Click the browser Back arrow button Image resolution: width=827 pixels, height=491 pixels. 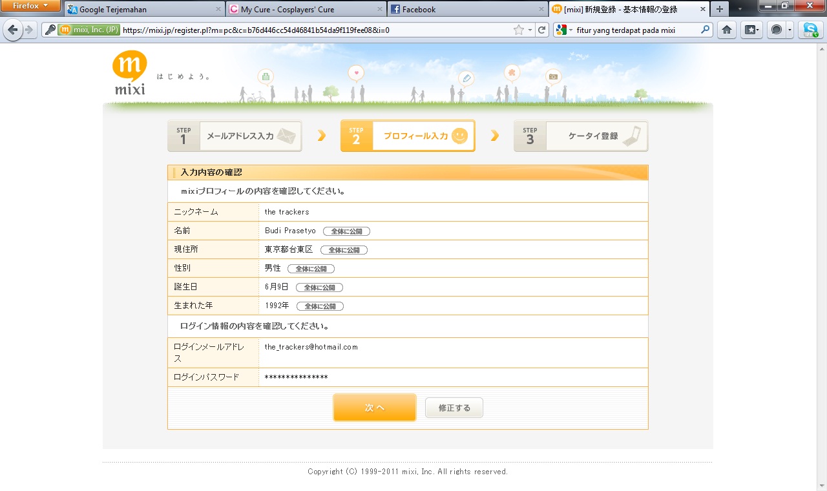(13, 30)
